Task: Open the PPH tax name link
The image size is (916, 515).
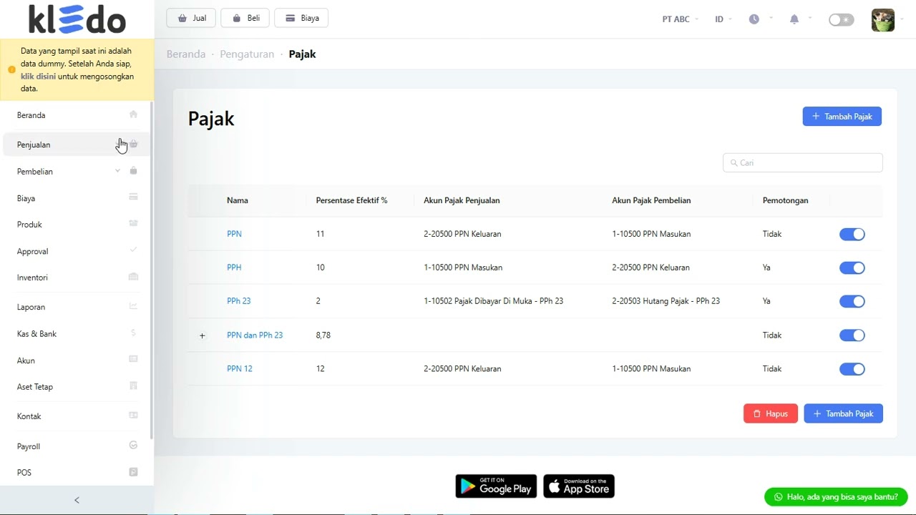Action: [234, 268]
